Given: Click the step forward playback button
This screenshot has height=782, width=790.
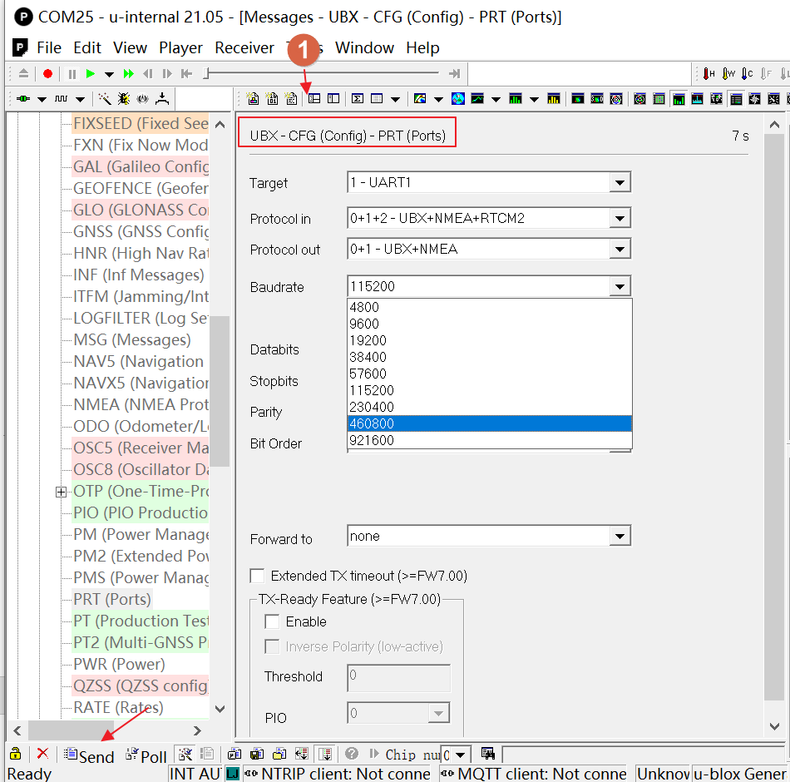Looking at the screenshot, I should coord(167,74).
